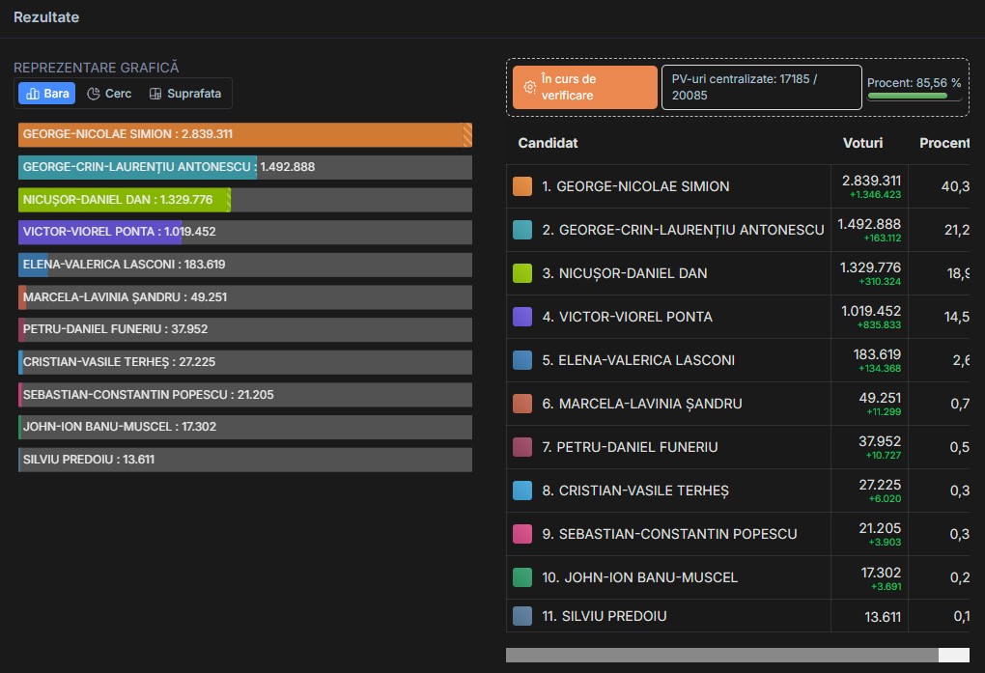Select Silviu Predoiu bar in the chart

[x=245, y=460]
